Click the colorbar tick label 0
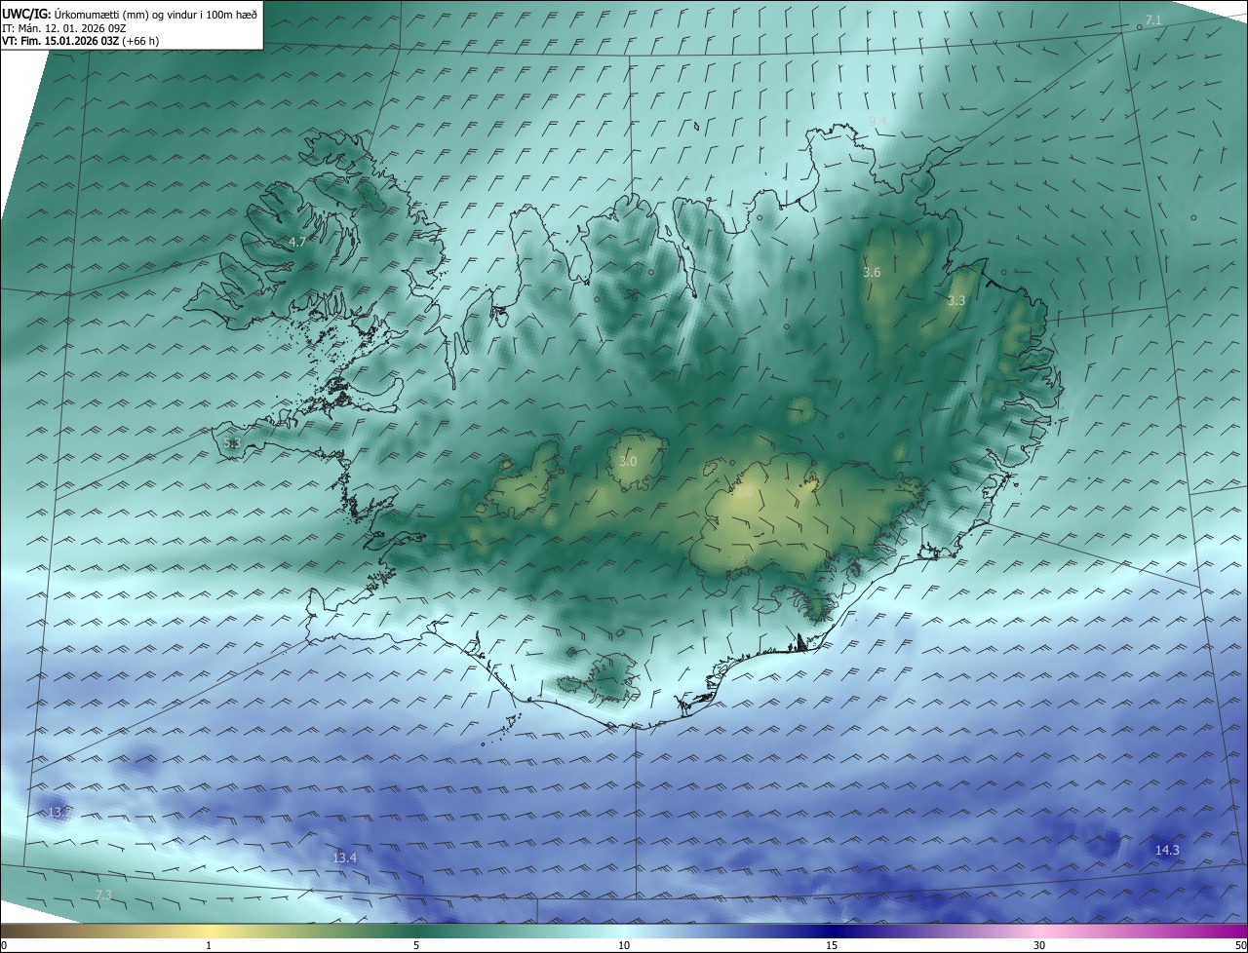This screenshot has width=1248, height=953. tap(4, 945)
